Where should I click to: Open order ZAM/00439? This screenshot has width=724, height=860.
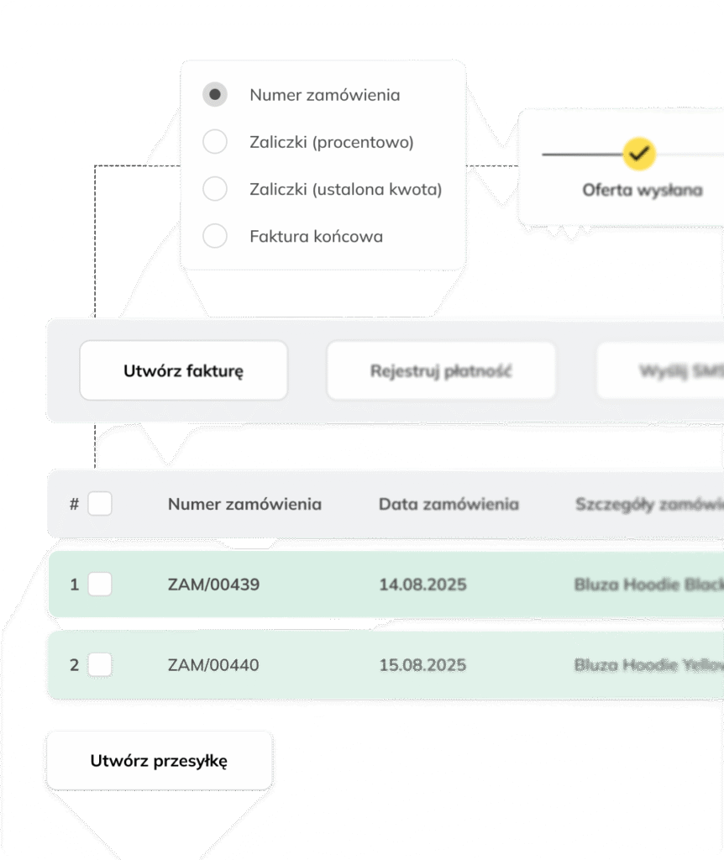214,585
